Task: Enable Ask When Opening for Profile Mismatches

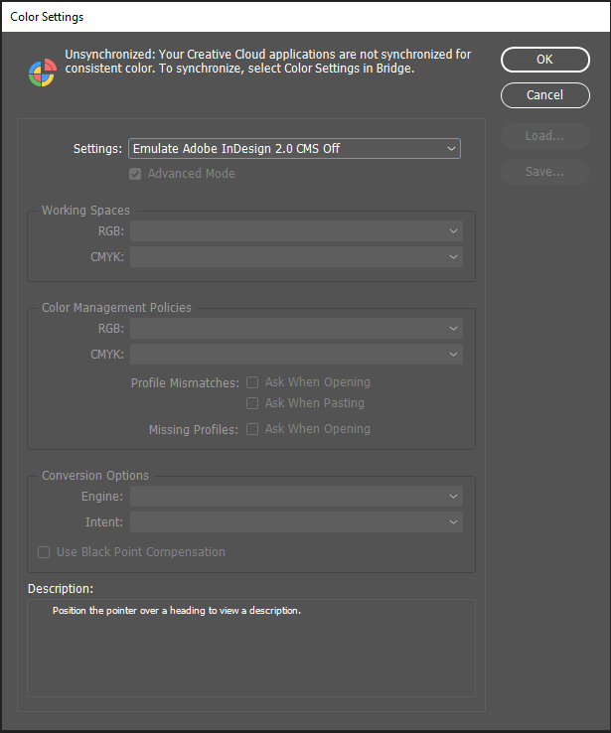Action: 252,382
